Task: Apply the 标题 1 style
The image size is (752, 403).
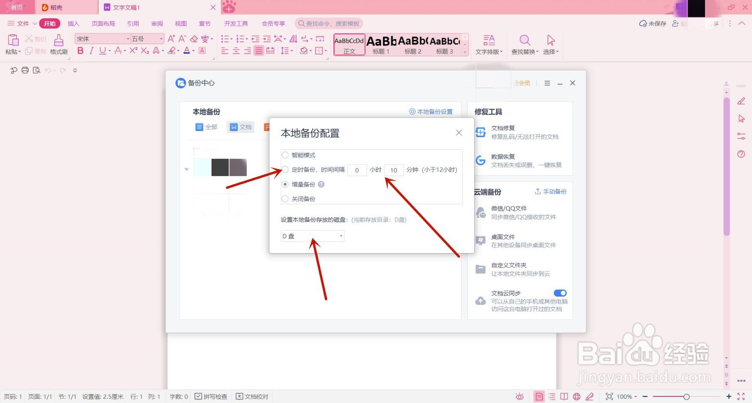Action: [381, 45]
